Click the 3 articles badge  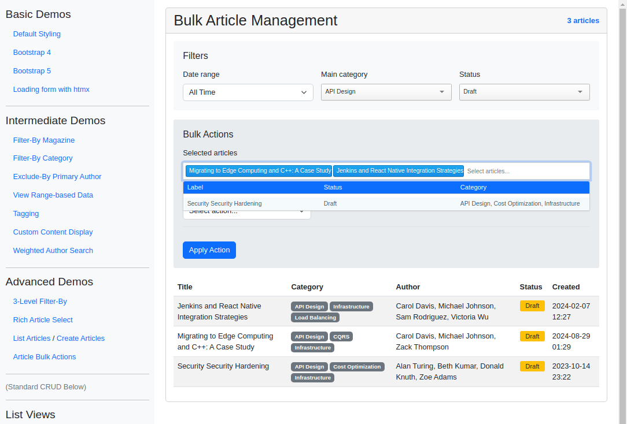(583, 20)
